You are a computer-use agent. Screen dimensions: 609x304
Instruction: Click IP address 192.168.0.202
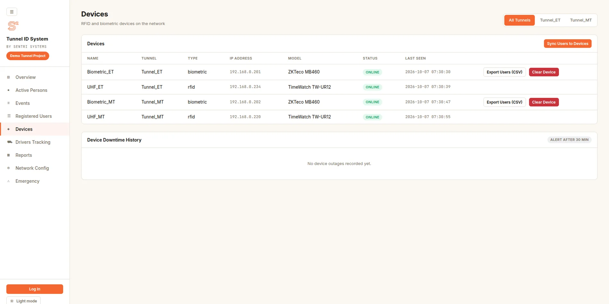tap(245, 102)
